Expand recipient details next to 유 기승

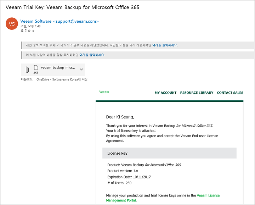(33, 31)
